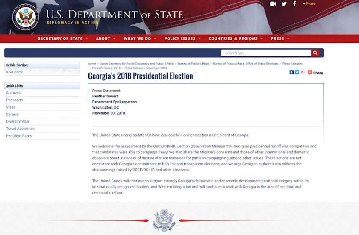This screenshot has height=235, width=359.
Task: Open the Twitter icon in top header
Action: point(284,4)
